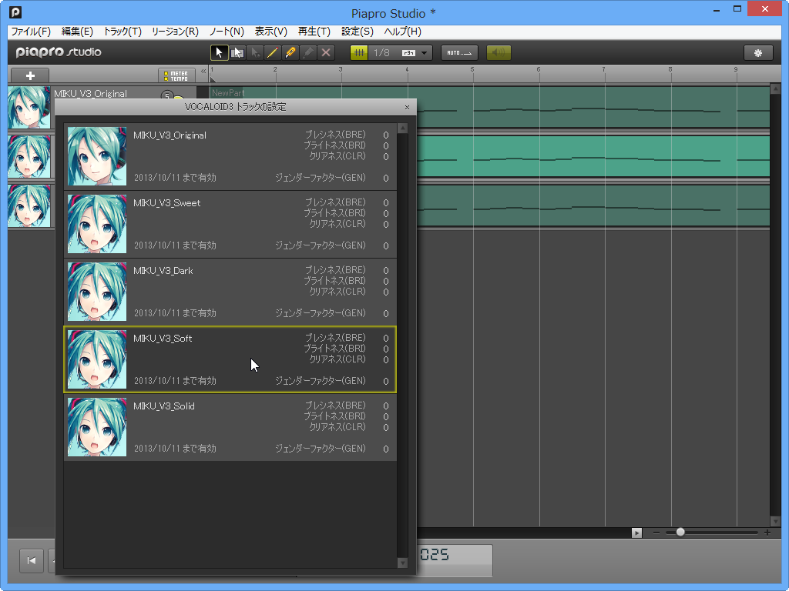Open the ファイル(F) menu

click(x=31, y=32)
